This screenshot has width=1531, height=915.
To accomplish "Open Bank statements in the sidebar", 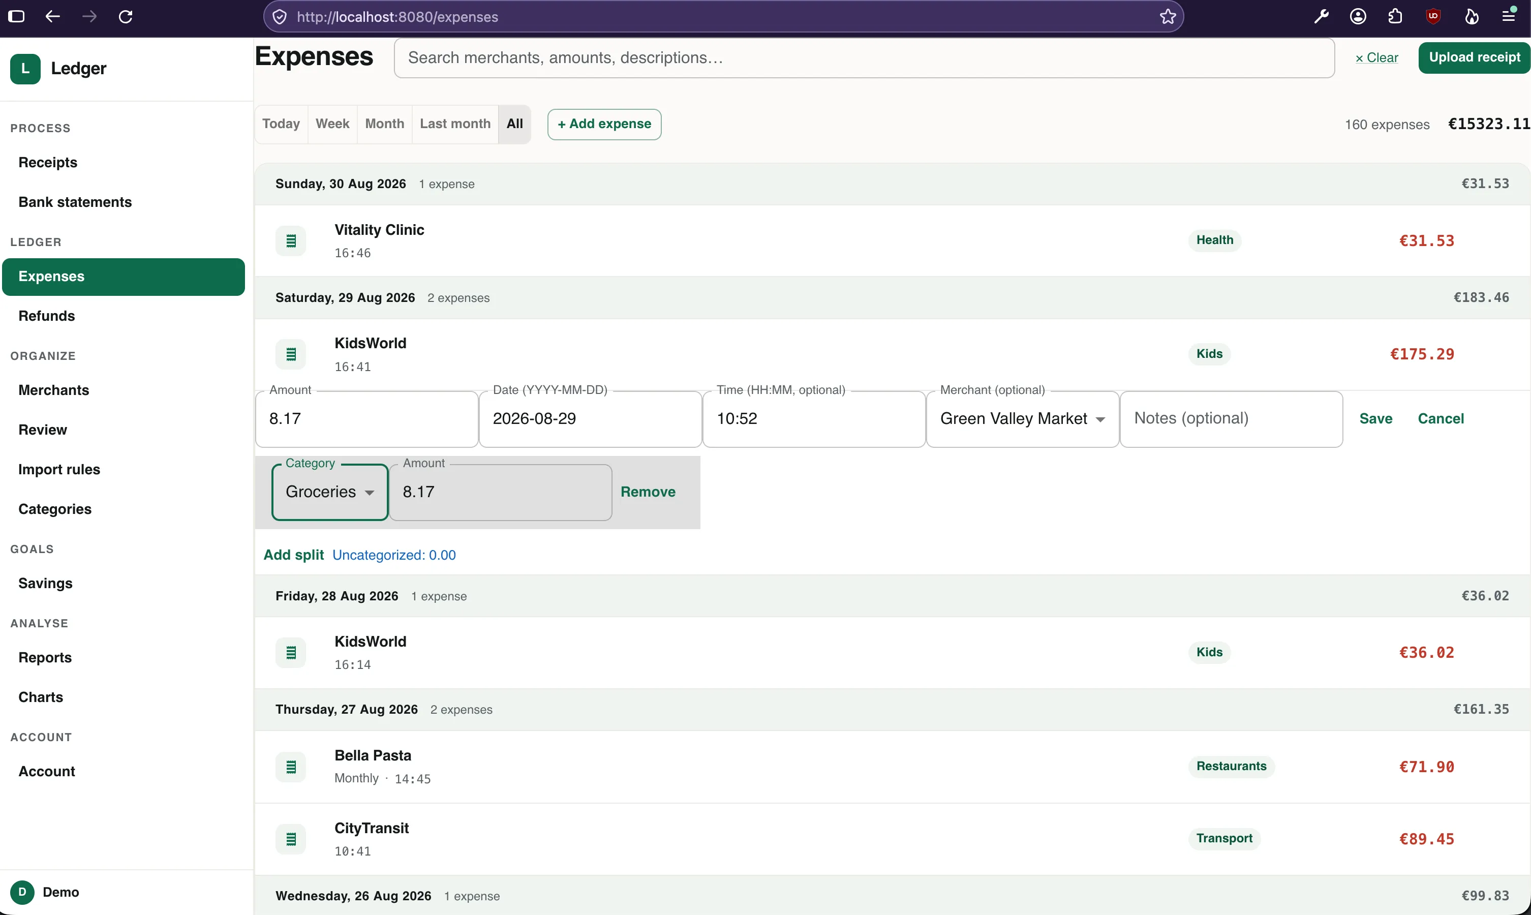I will tap(124, 202).
